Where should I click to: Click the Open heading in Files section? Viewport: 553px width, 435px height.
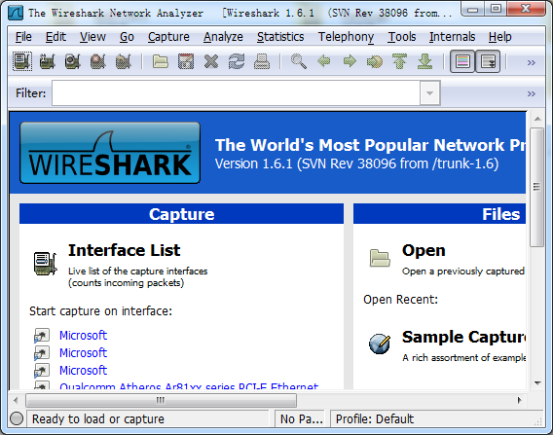(424, 251)
